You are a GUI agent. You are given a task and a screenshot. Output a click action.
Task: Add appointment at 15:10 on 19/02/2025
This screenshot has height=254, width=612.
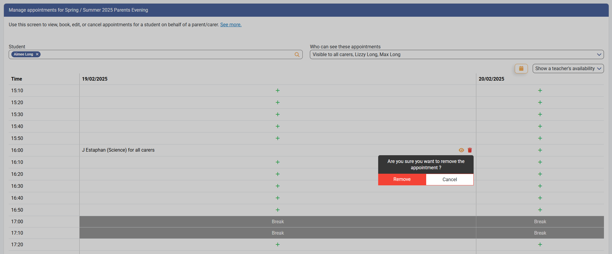[277, 90]
